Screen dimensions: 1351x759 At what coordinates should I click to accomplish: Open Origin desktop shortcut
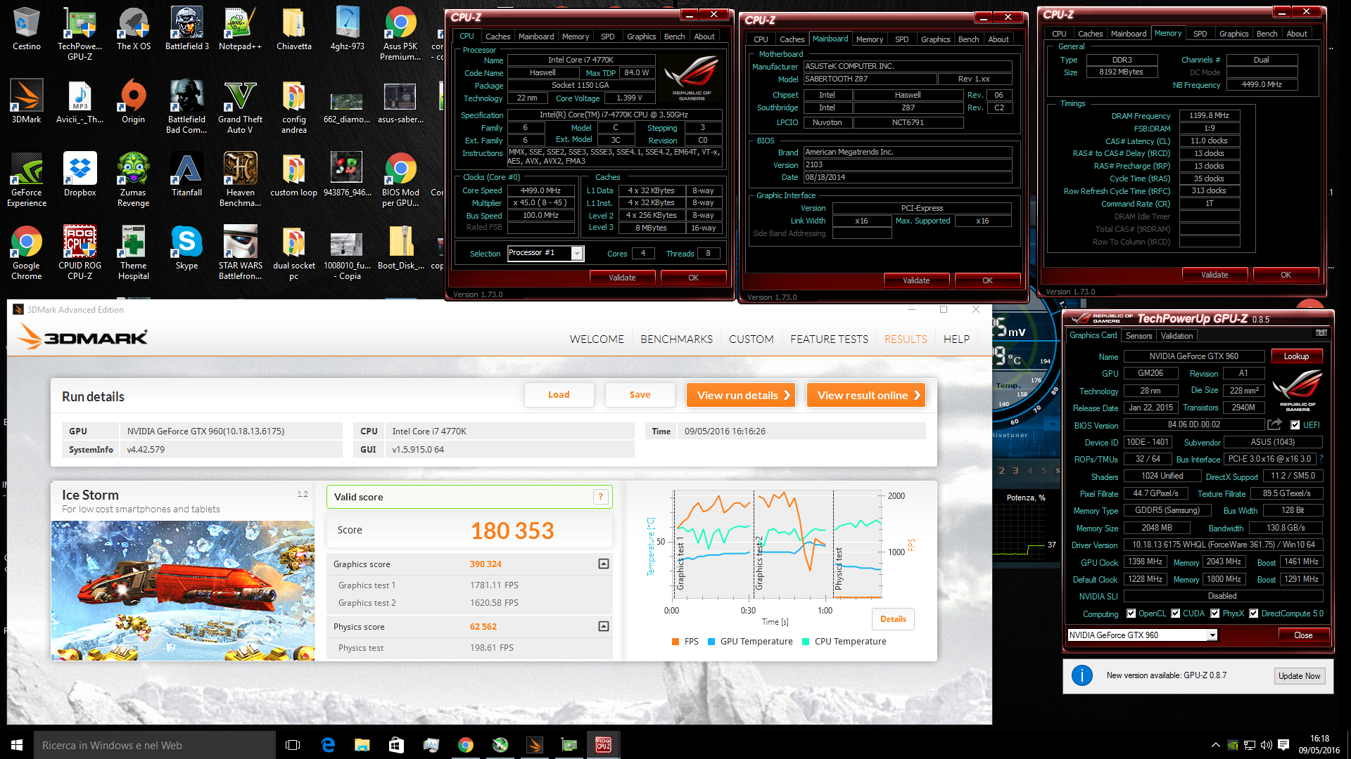point(133,102)
